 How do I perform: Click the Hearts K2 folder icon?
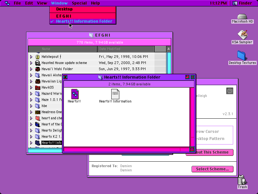(x=37, y=137)
